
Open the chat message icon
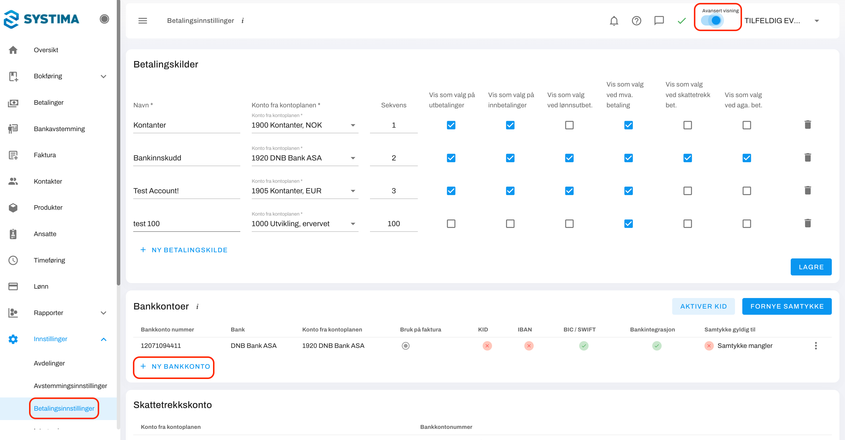pos(659,21)
